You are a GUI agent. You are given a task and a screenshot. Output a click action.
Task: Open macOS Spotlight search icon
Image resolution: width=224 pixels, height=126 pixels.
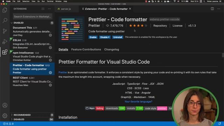coord(204,1)
